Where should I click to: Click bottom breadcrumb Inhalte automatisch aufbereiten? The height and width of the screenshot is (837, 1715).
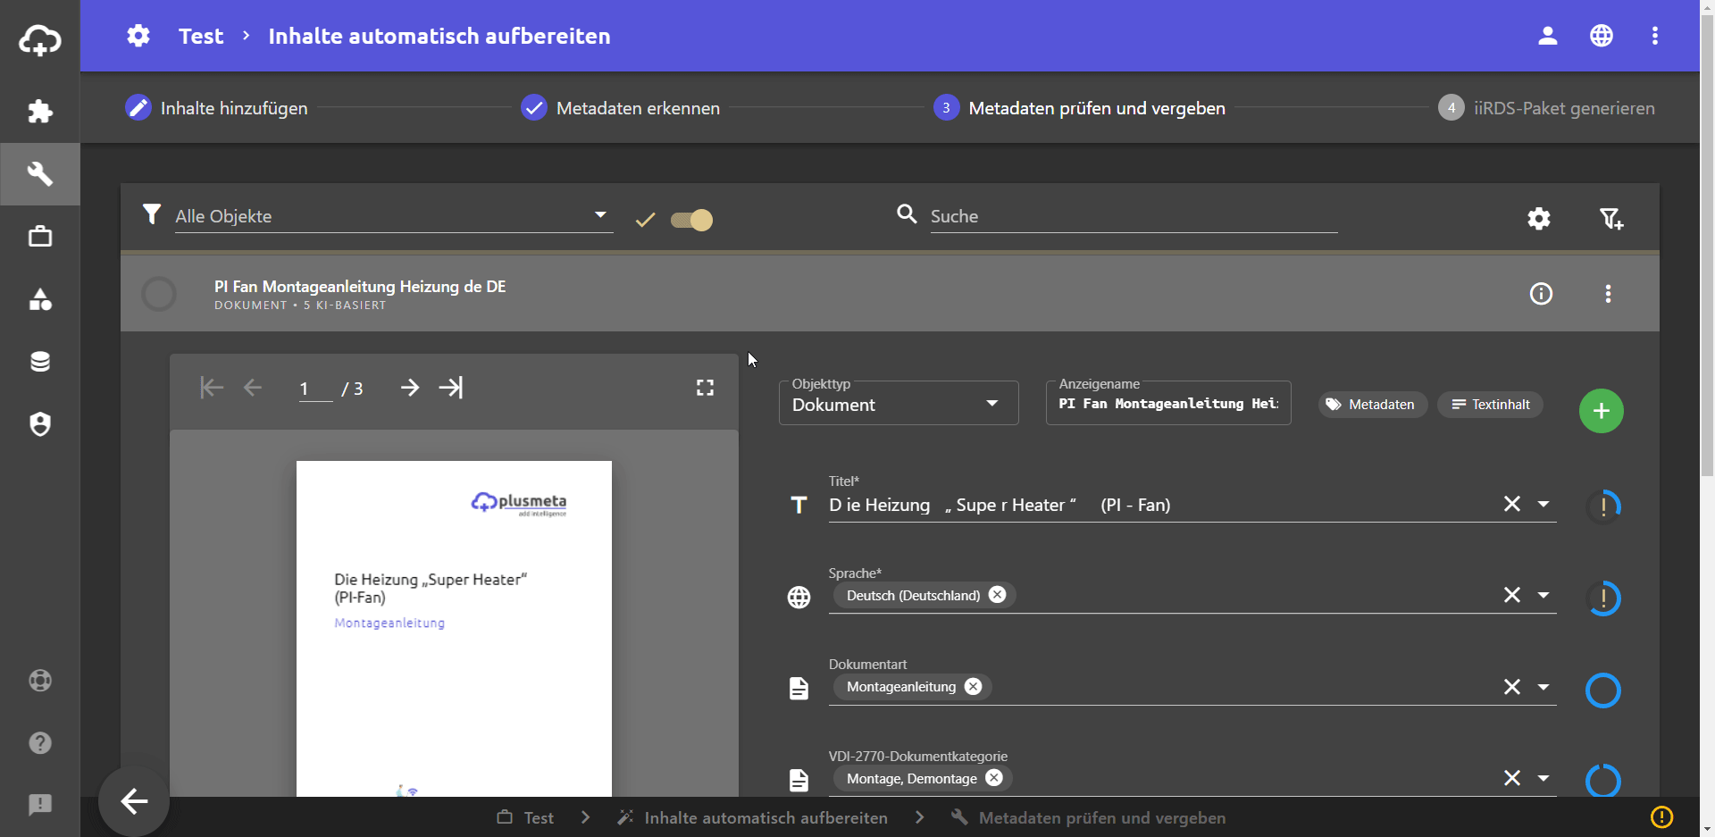tap(752, 817)
